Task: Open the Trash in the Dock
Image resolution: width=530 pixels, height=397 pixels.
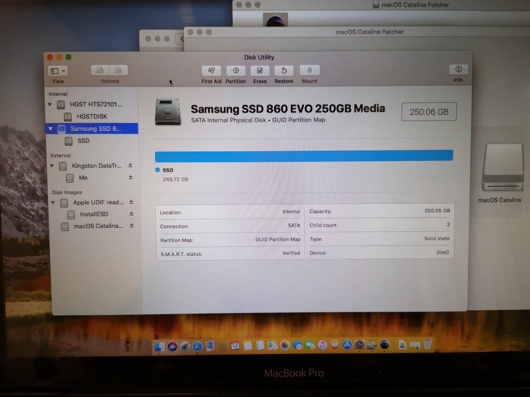Action: [427, 344]
